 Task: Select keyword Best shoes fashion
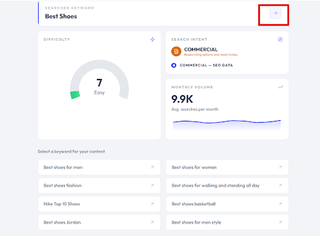(x=99, y=185)
